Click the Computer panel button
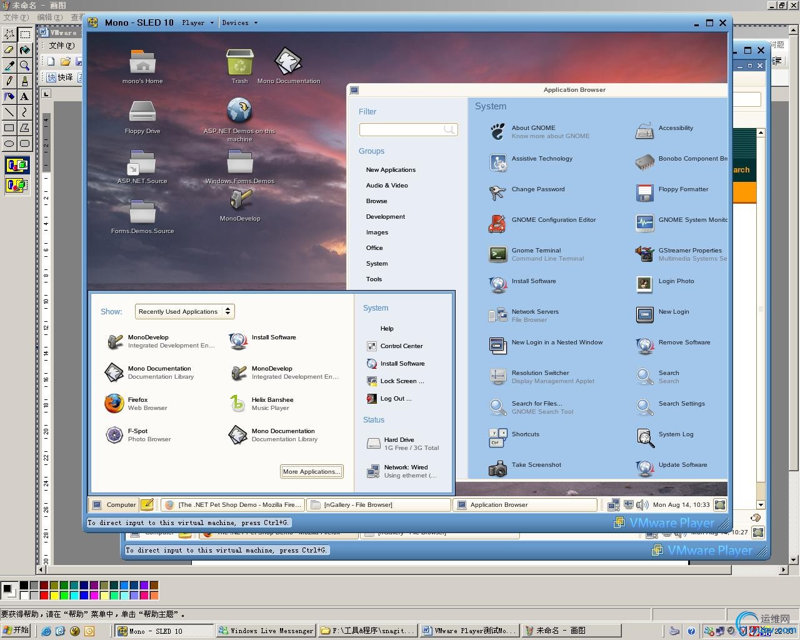Viewport: 800px width, 640px height. click(x=114, y=505)
